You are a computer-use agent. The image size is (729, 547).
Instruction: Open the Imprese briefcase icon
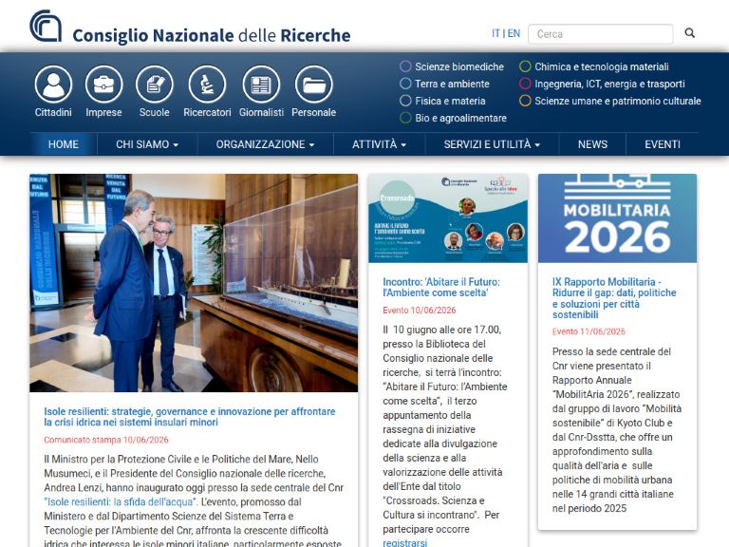[103, 85]
